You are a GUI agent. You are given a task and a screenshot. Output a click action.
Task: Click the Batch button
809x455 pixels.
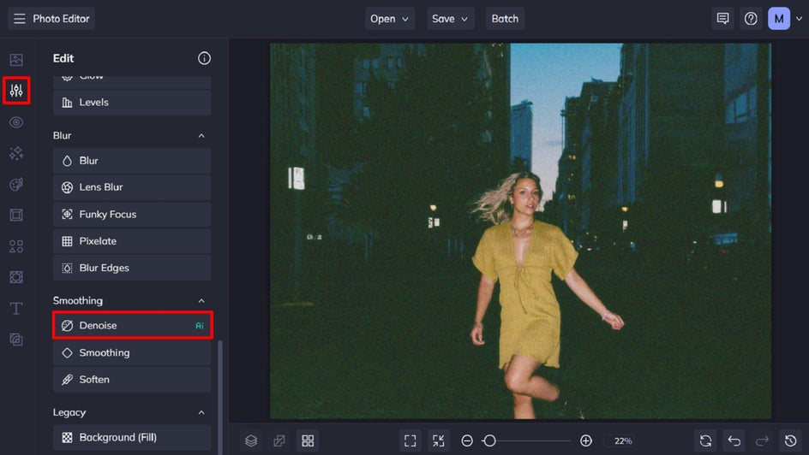click(x=505, y=19)
